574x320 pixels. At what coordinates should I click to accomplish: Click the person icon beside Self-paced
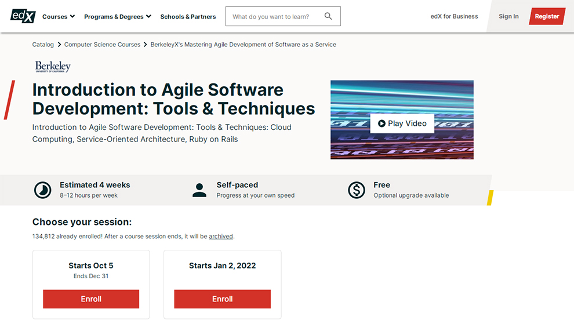tap(199, 190)
